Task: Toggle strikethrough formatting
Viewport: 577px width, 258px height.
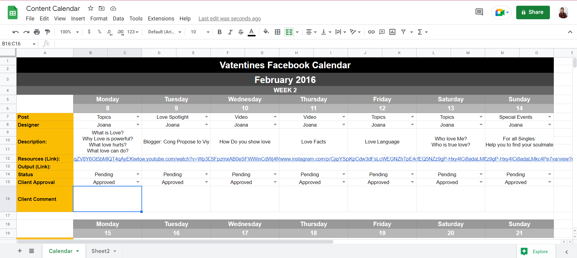Action: (x=241, y=32)
